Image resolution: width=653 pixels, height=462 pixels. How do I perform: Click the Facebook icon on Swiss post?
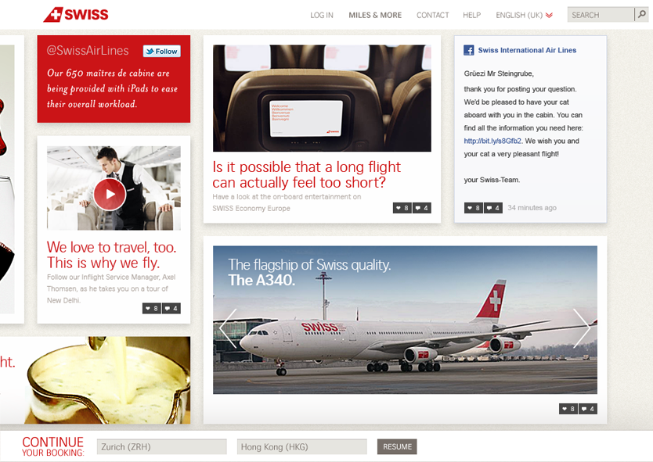point(469,50)
